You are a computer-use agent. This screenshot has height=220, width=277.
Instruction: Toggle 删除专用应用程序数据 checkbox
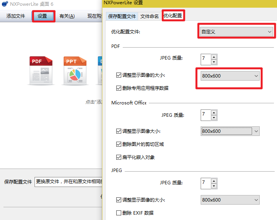click(x=119, y=88)
